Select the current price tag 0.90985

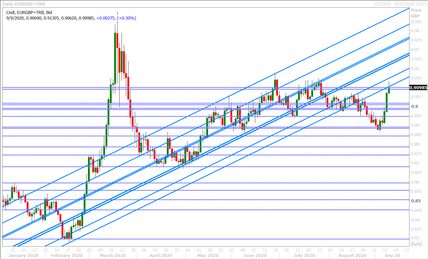(x=418, y=88)
